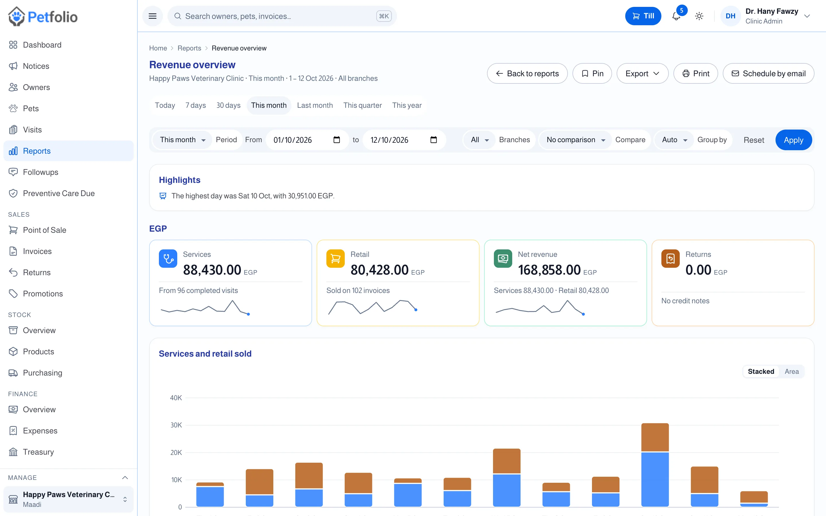The image size is (826, 516).
Task: Switch chart to Area view
Action: [792, 371]
